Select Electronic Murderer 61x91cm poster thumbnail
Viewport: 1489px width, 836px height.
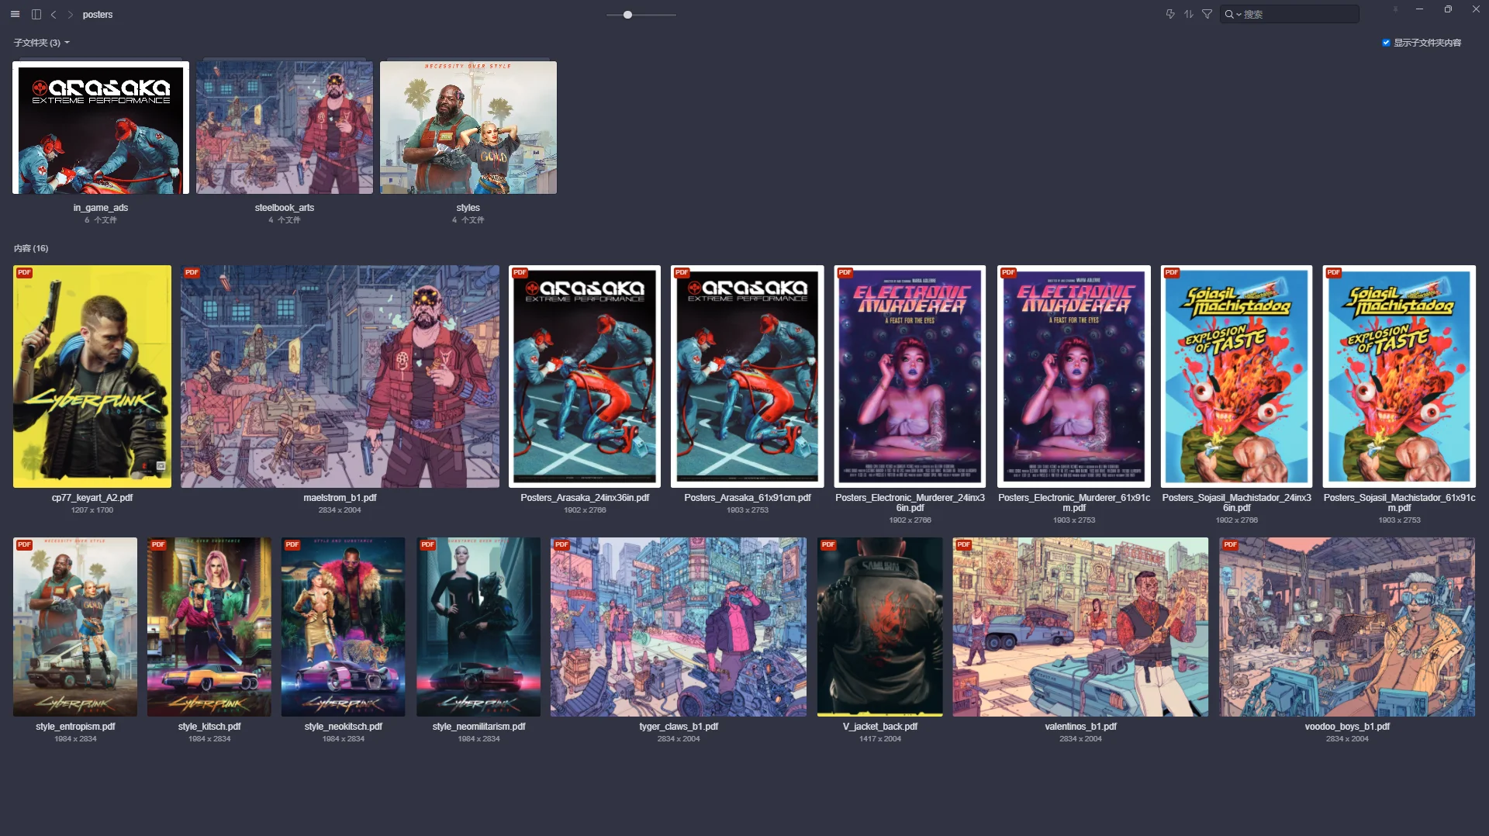click(1074, 376)
